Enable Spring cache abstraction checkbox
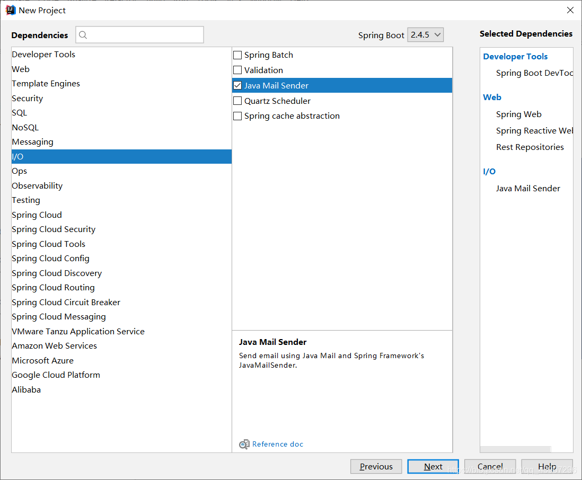 [237, 116]
